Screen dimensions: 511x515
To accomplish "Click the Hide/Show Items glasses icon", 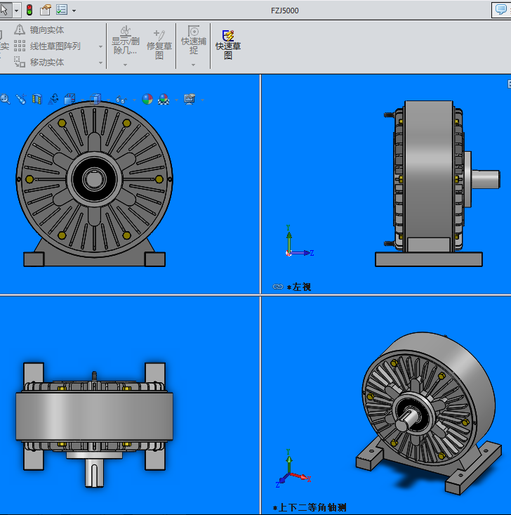I will (121, 99).
